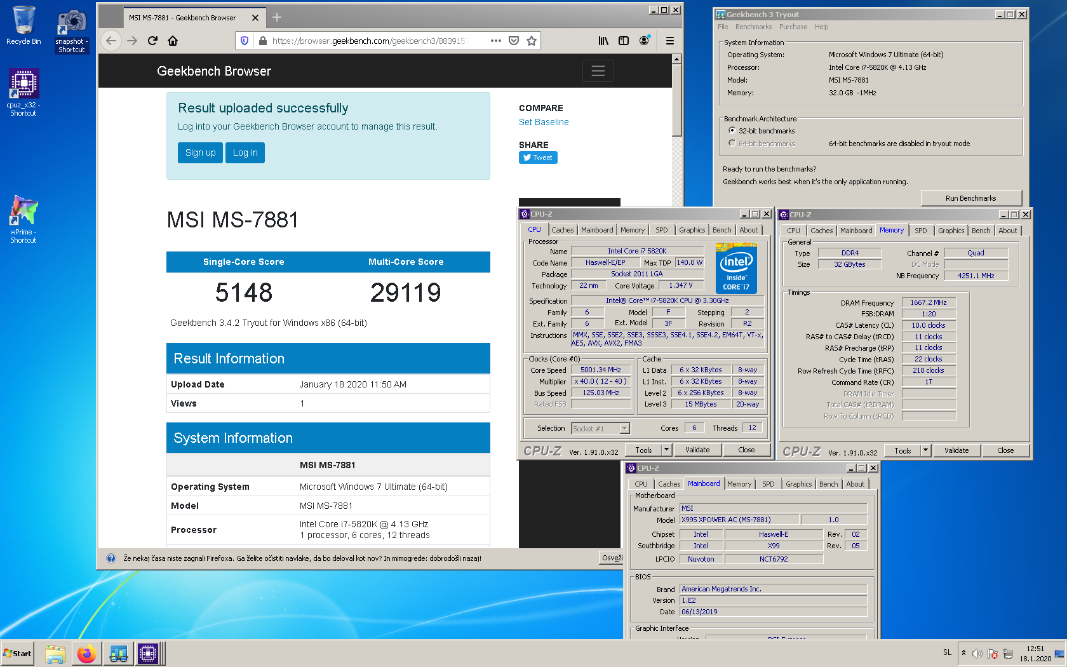Share result with the Tweet button
Viewport: 1067px width, 667px height.
(538, 158)
